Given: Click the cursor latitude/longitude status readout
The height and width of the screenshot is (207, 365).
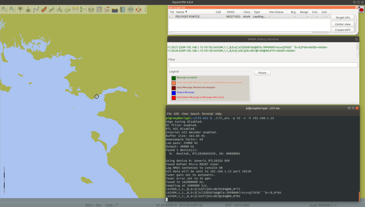Looking at the screenshot, I should [x=179, y=205].
